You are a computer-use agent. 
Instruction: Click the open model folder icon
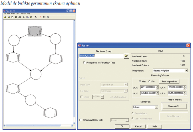5,17
